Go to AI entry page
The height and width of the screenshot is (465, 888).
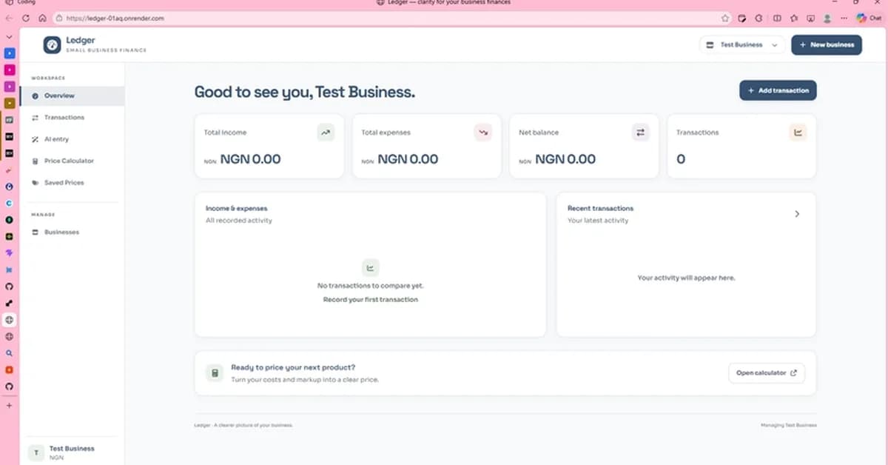point(72,138)
